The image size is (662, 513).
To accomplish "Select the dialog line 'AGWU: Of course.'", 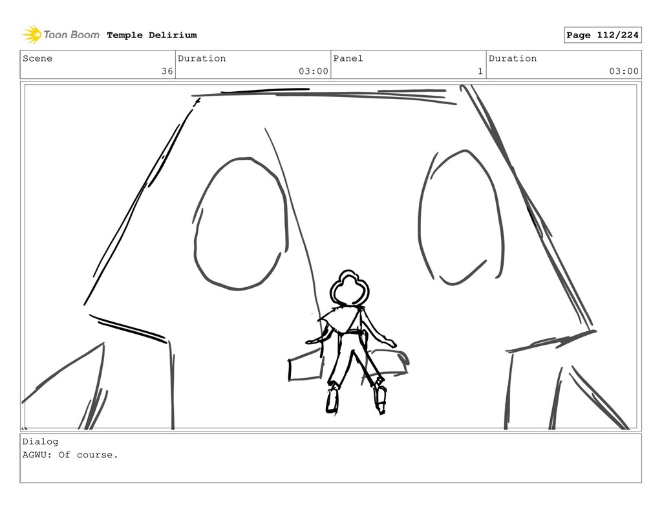I will pos(70,455).
